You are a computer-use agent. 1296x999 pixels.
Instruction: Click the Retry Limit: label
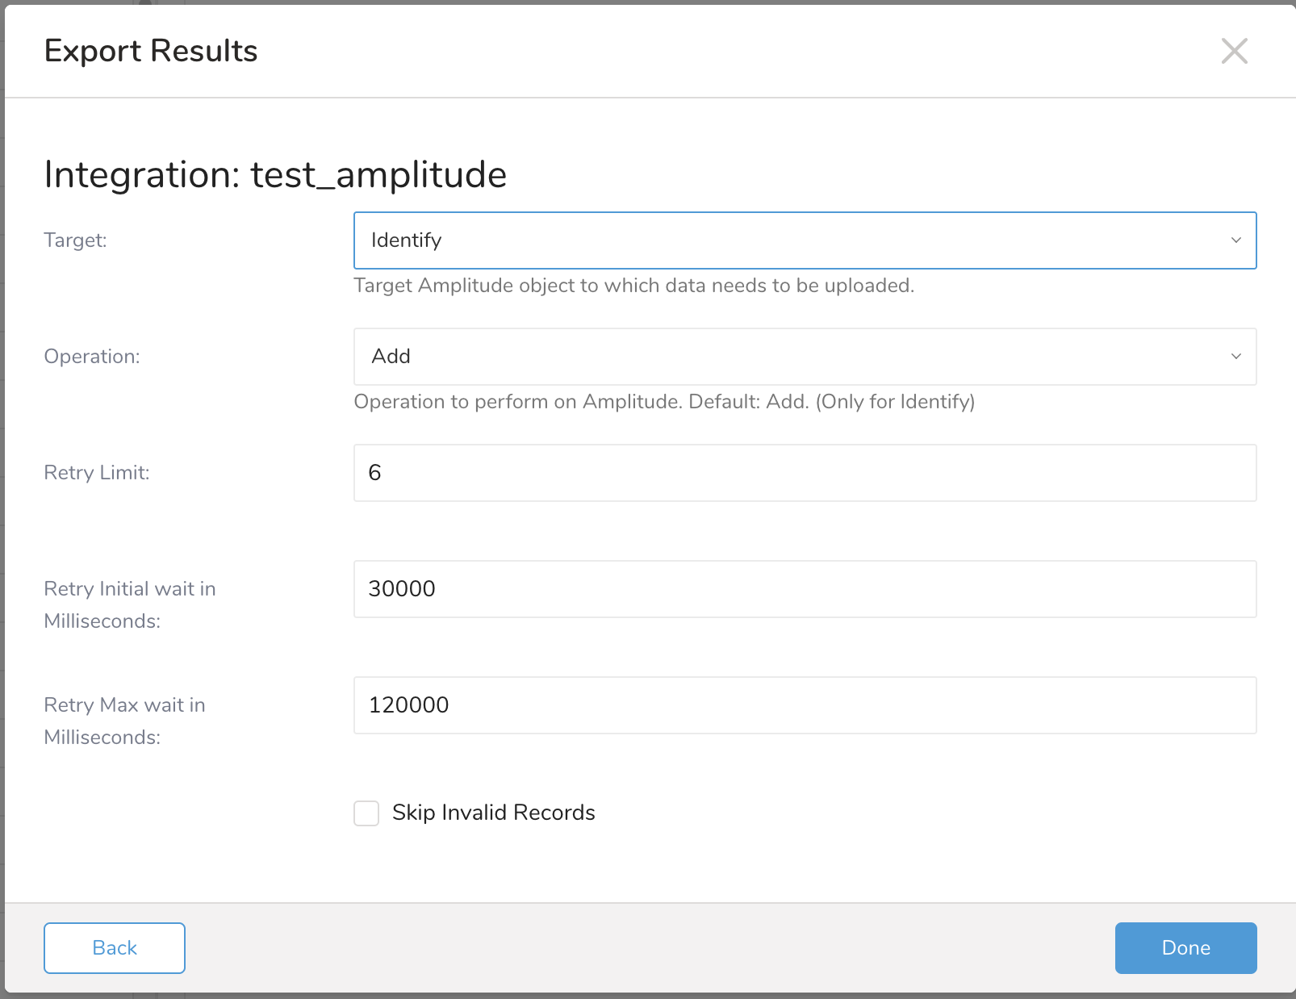(x=97, y=473)
